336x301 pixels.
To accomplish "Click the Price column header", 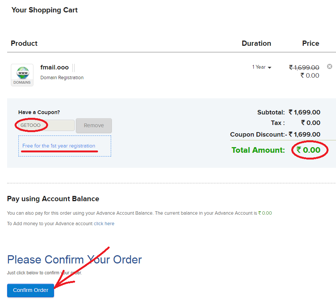I will 310,43.
